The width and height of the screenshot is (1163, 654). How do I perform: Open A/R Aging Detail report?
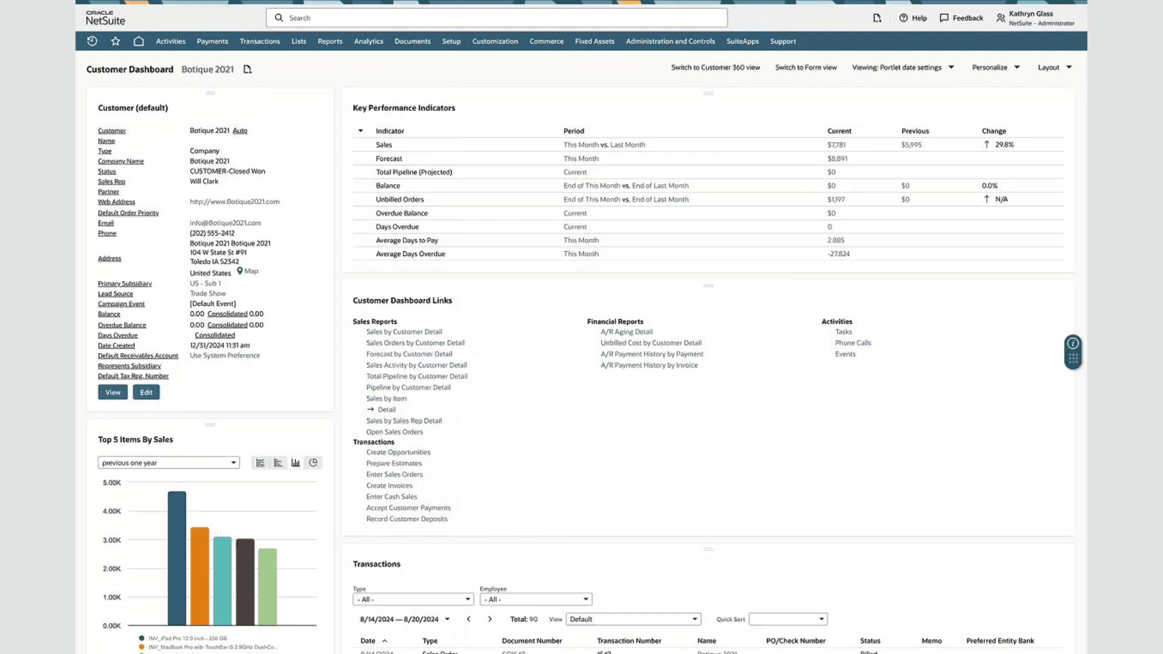626,332
